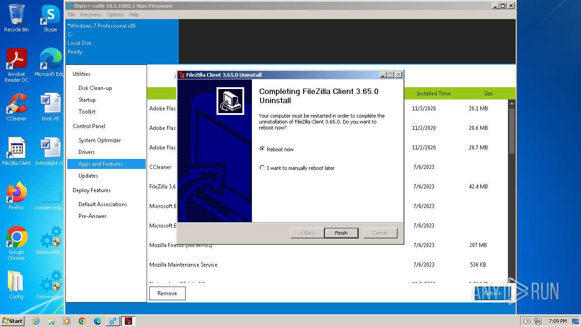Open Skype desktop shortcut
This screenshot has width=581, height=327.
50,18
